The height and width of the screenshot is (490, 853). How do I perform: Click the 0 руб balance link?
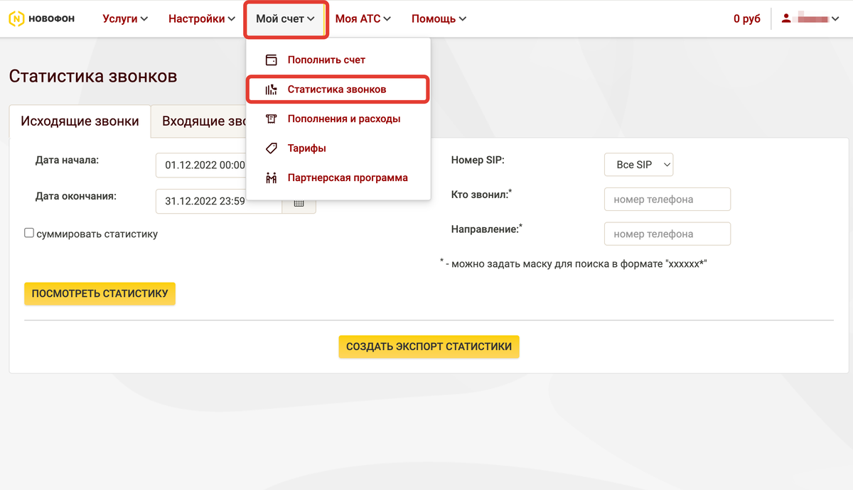pos(747,18)
